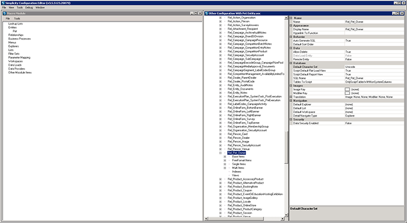This screenshot has width=407, height=223.
Task: Click the Modifier Key color box
Action: pyautogui.click(x=347, y=93)
